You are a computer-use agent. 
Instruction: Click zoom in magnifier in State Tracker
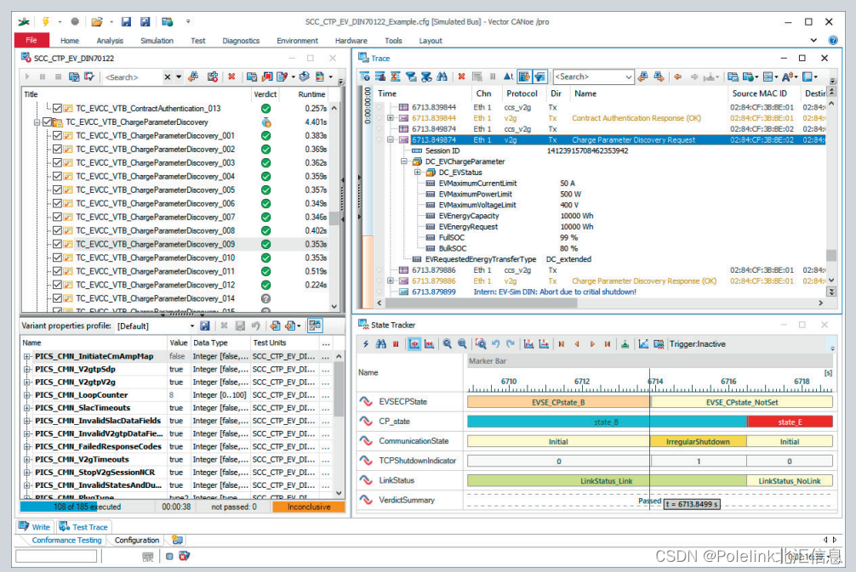[447, 344]
